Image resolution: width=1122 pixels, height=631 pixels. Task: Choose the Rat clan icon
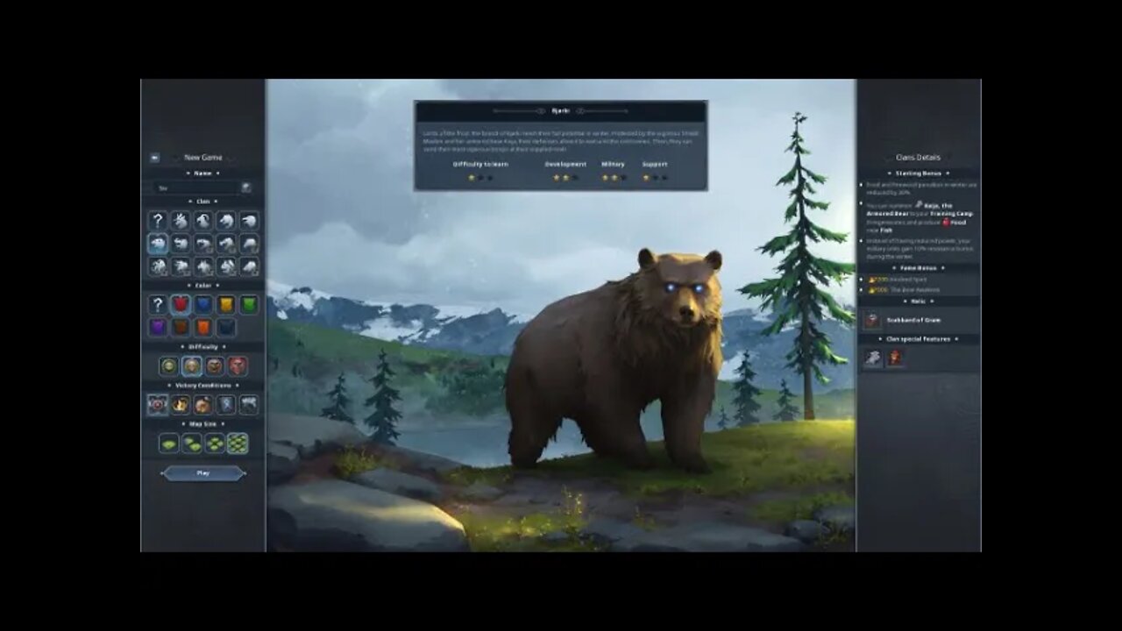pyautogui.click(x=249, y=266)
